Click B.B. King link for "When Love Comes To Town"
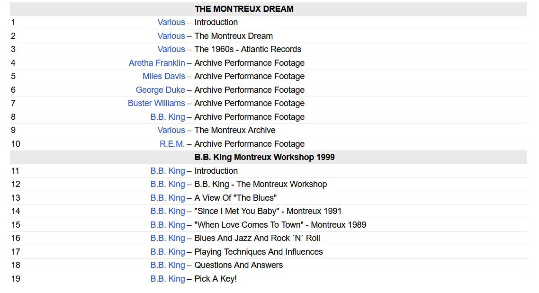The image size is (539, 293). pyautogui.click(x=168, y=225)
